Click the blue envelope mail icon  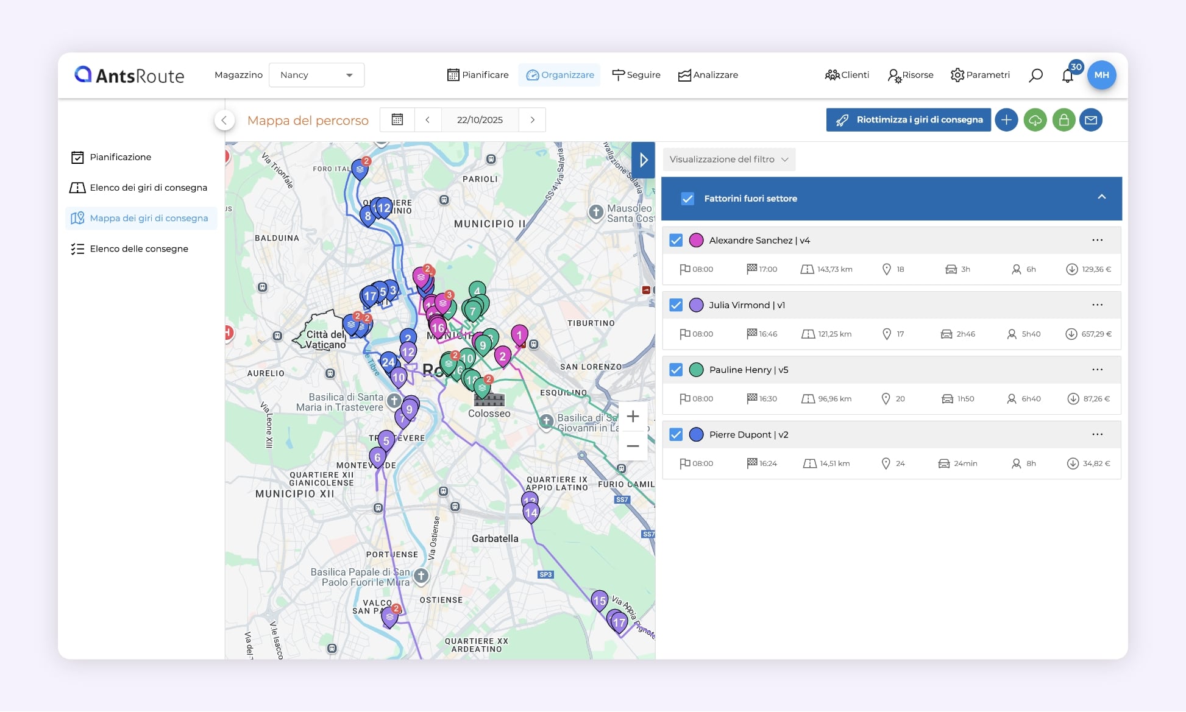coord(1091,120)
